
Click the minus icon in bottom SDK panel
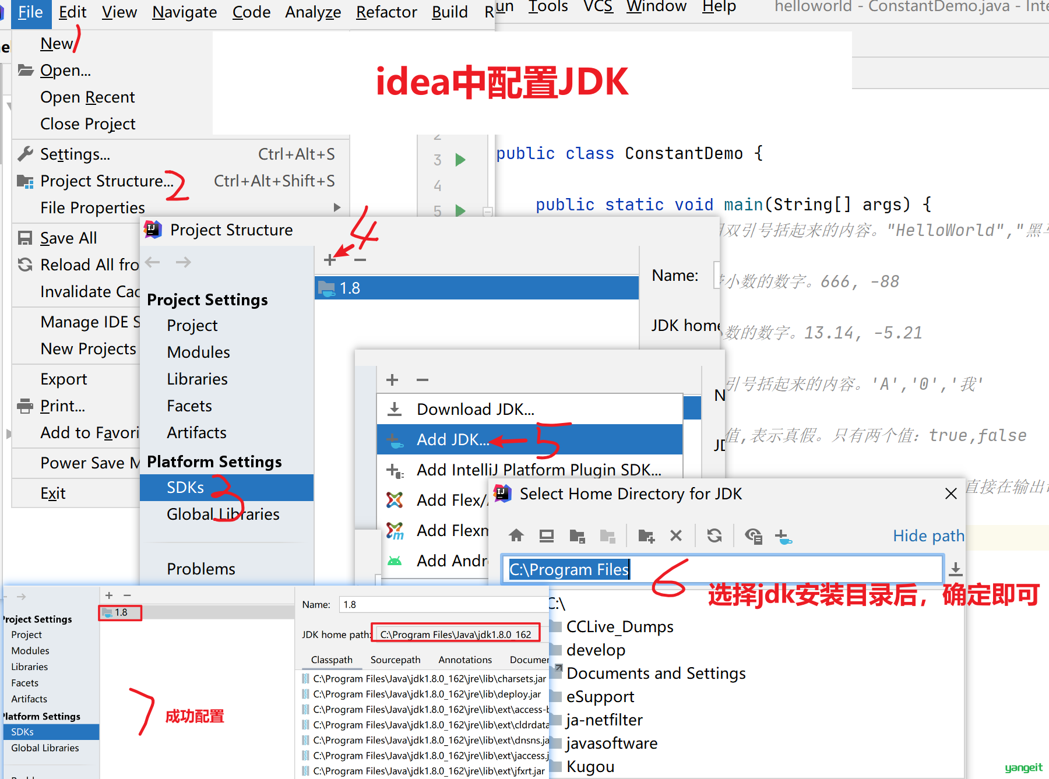[x=127, y=595]
